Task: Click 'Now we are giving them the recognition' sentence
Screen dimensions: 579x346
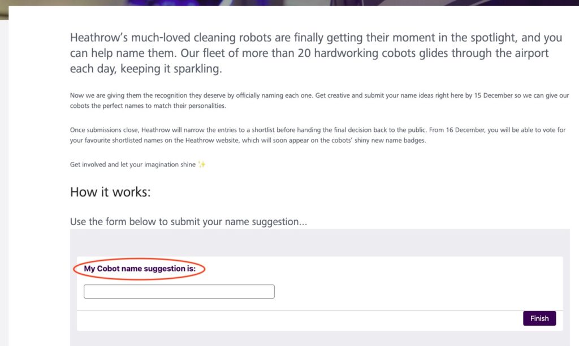Action: click(144, 96)
